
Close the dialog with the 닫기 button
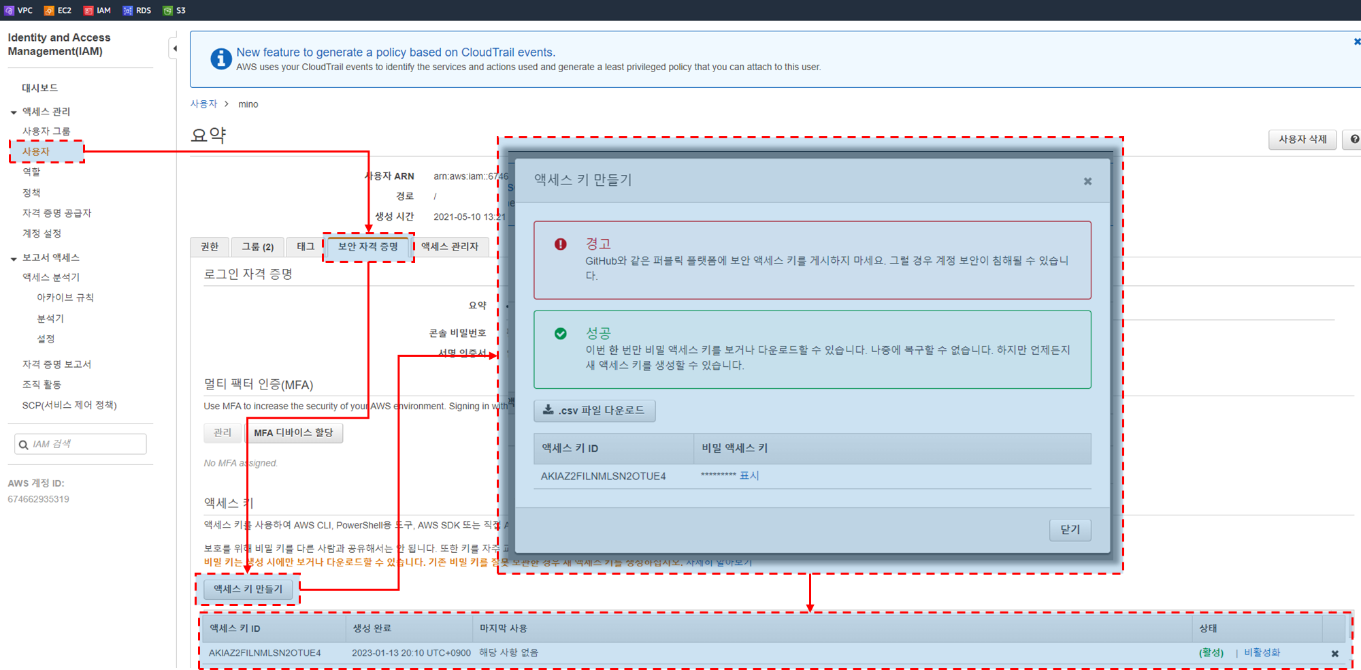1070,529
